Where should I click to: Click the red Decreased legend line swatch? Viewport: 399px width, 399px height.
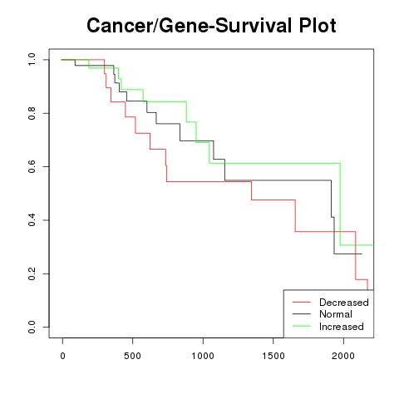[302, 302]
